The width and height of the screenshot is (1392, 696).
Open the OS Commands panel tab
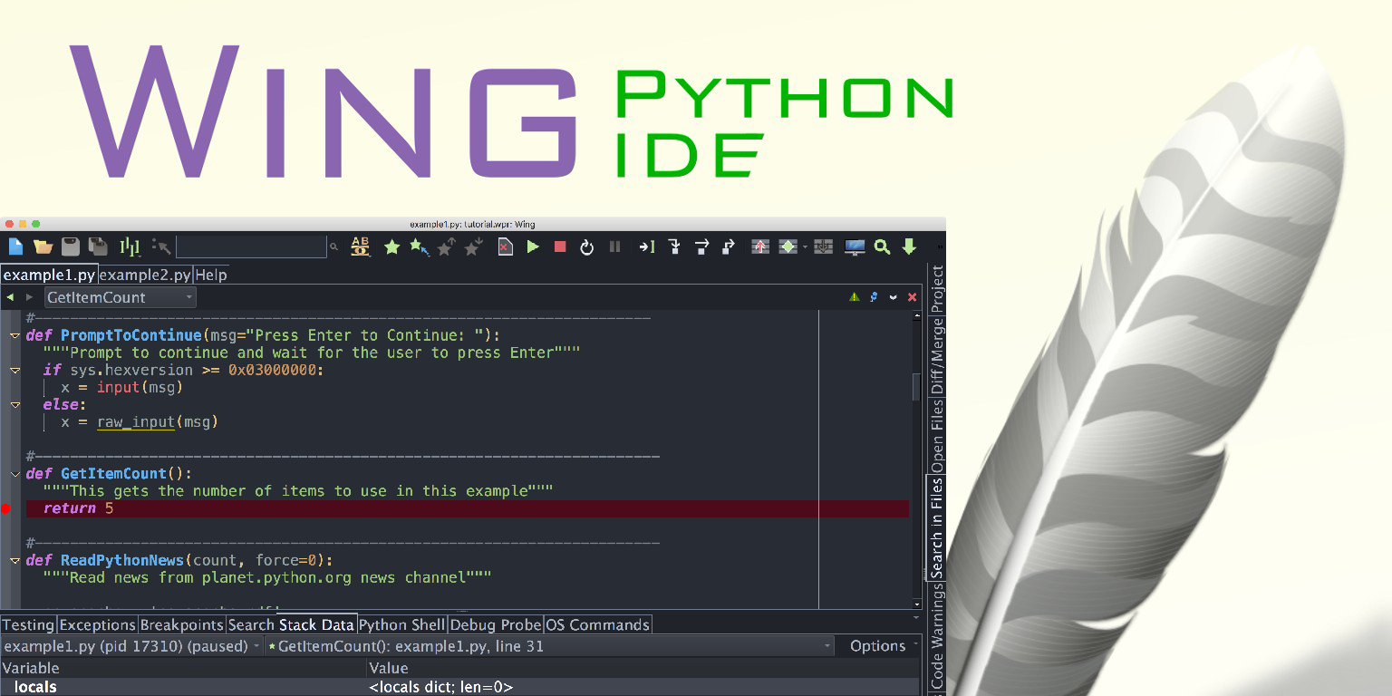tap(597, 624)
